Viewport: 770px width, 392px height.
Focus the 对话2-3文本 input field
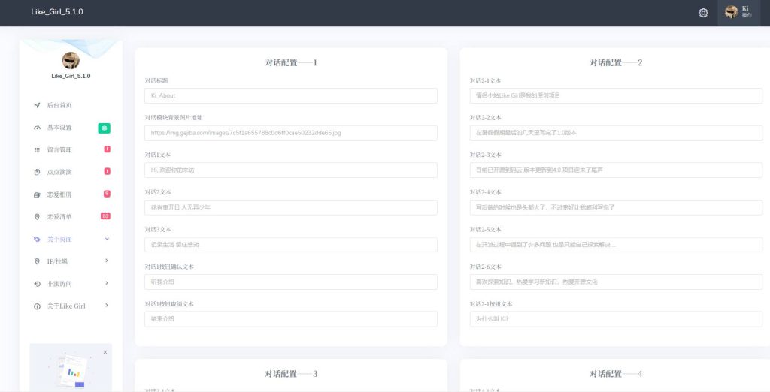pyautogui.click(x=616, y=170)
